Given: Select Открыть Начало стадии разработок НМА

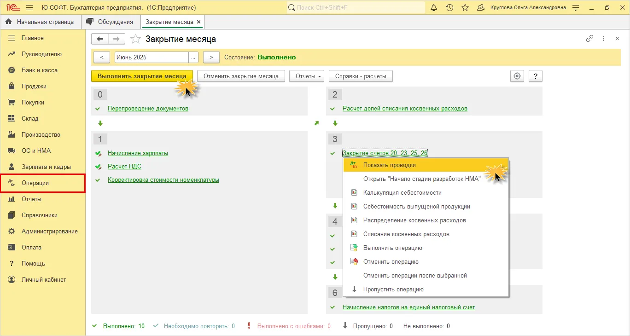Looking at the screenshot, I should pos(426,179).
